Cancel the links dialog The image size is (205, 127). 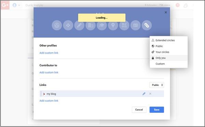coord(139,109)
